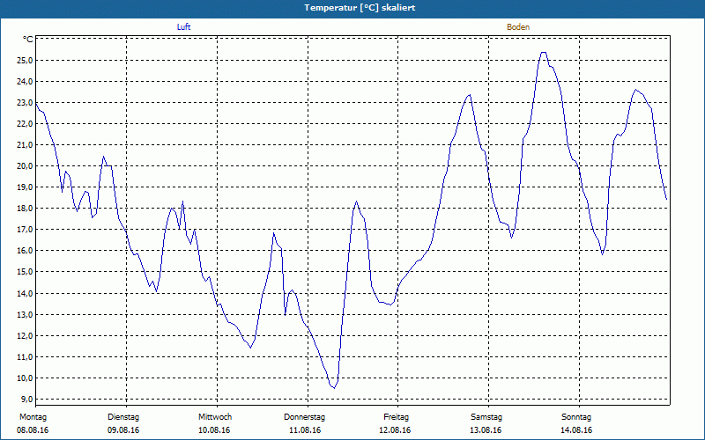Click the Dienstag day label
The width and height of the screenshot is (705, 440).
coord(123,417)
